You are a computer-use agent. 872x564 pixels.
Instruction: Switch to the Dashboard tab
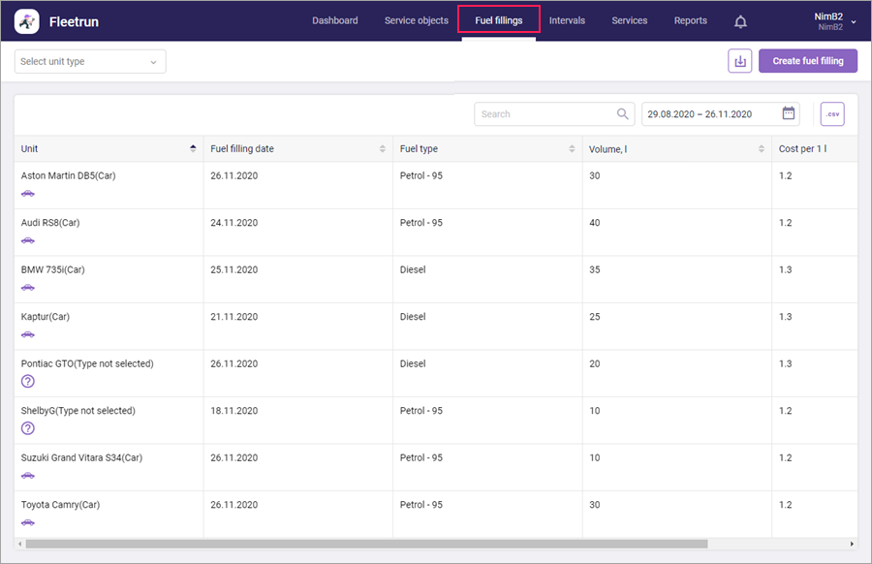pyautogui.click(x=334, y=20)
